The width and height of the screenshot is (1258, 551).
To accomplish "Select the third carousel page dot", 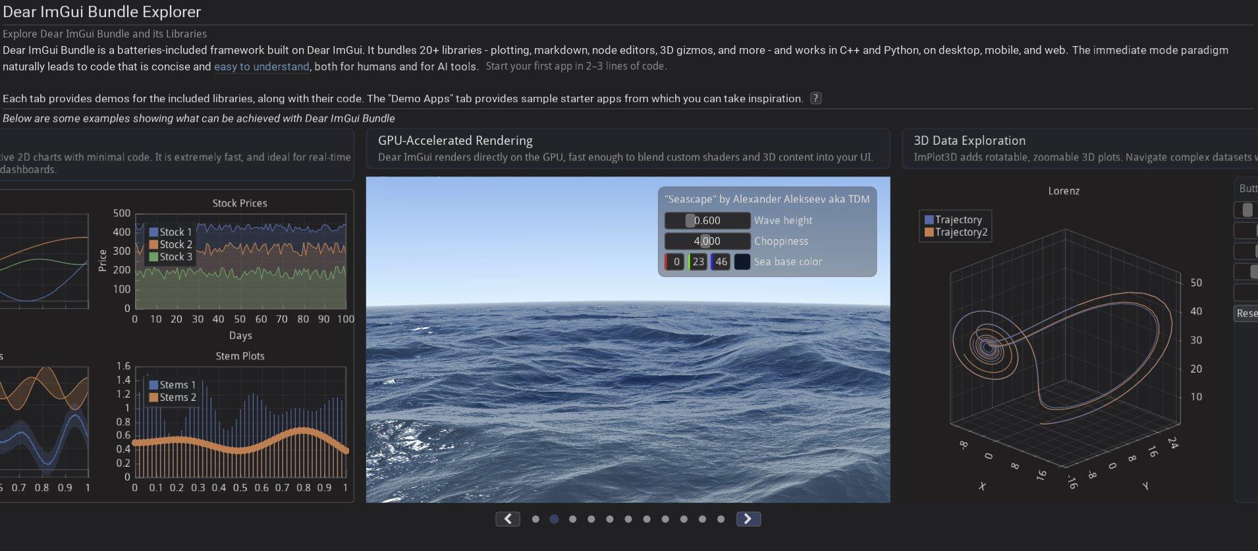I will coord(572,519).
